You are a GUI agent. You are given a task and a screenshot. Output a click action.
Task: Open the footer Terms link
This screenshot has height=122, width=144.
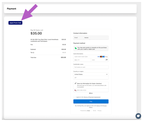tap(94, 111)
